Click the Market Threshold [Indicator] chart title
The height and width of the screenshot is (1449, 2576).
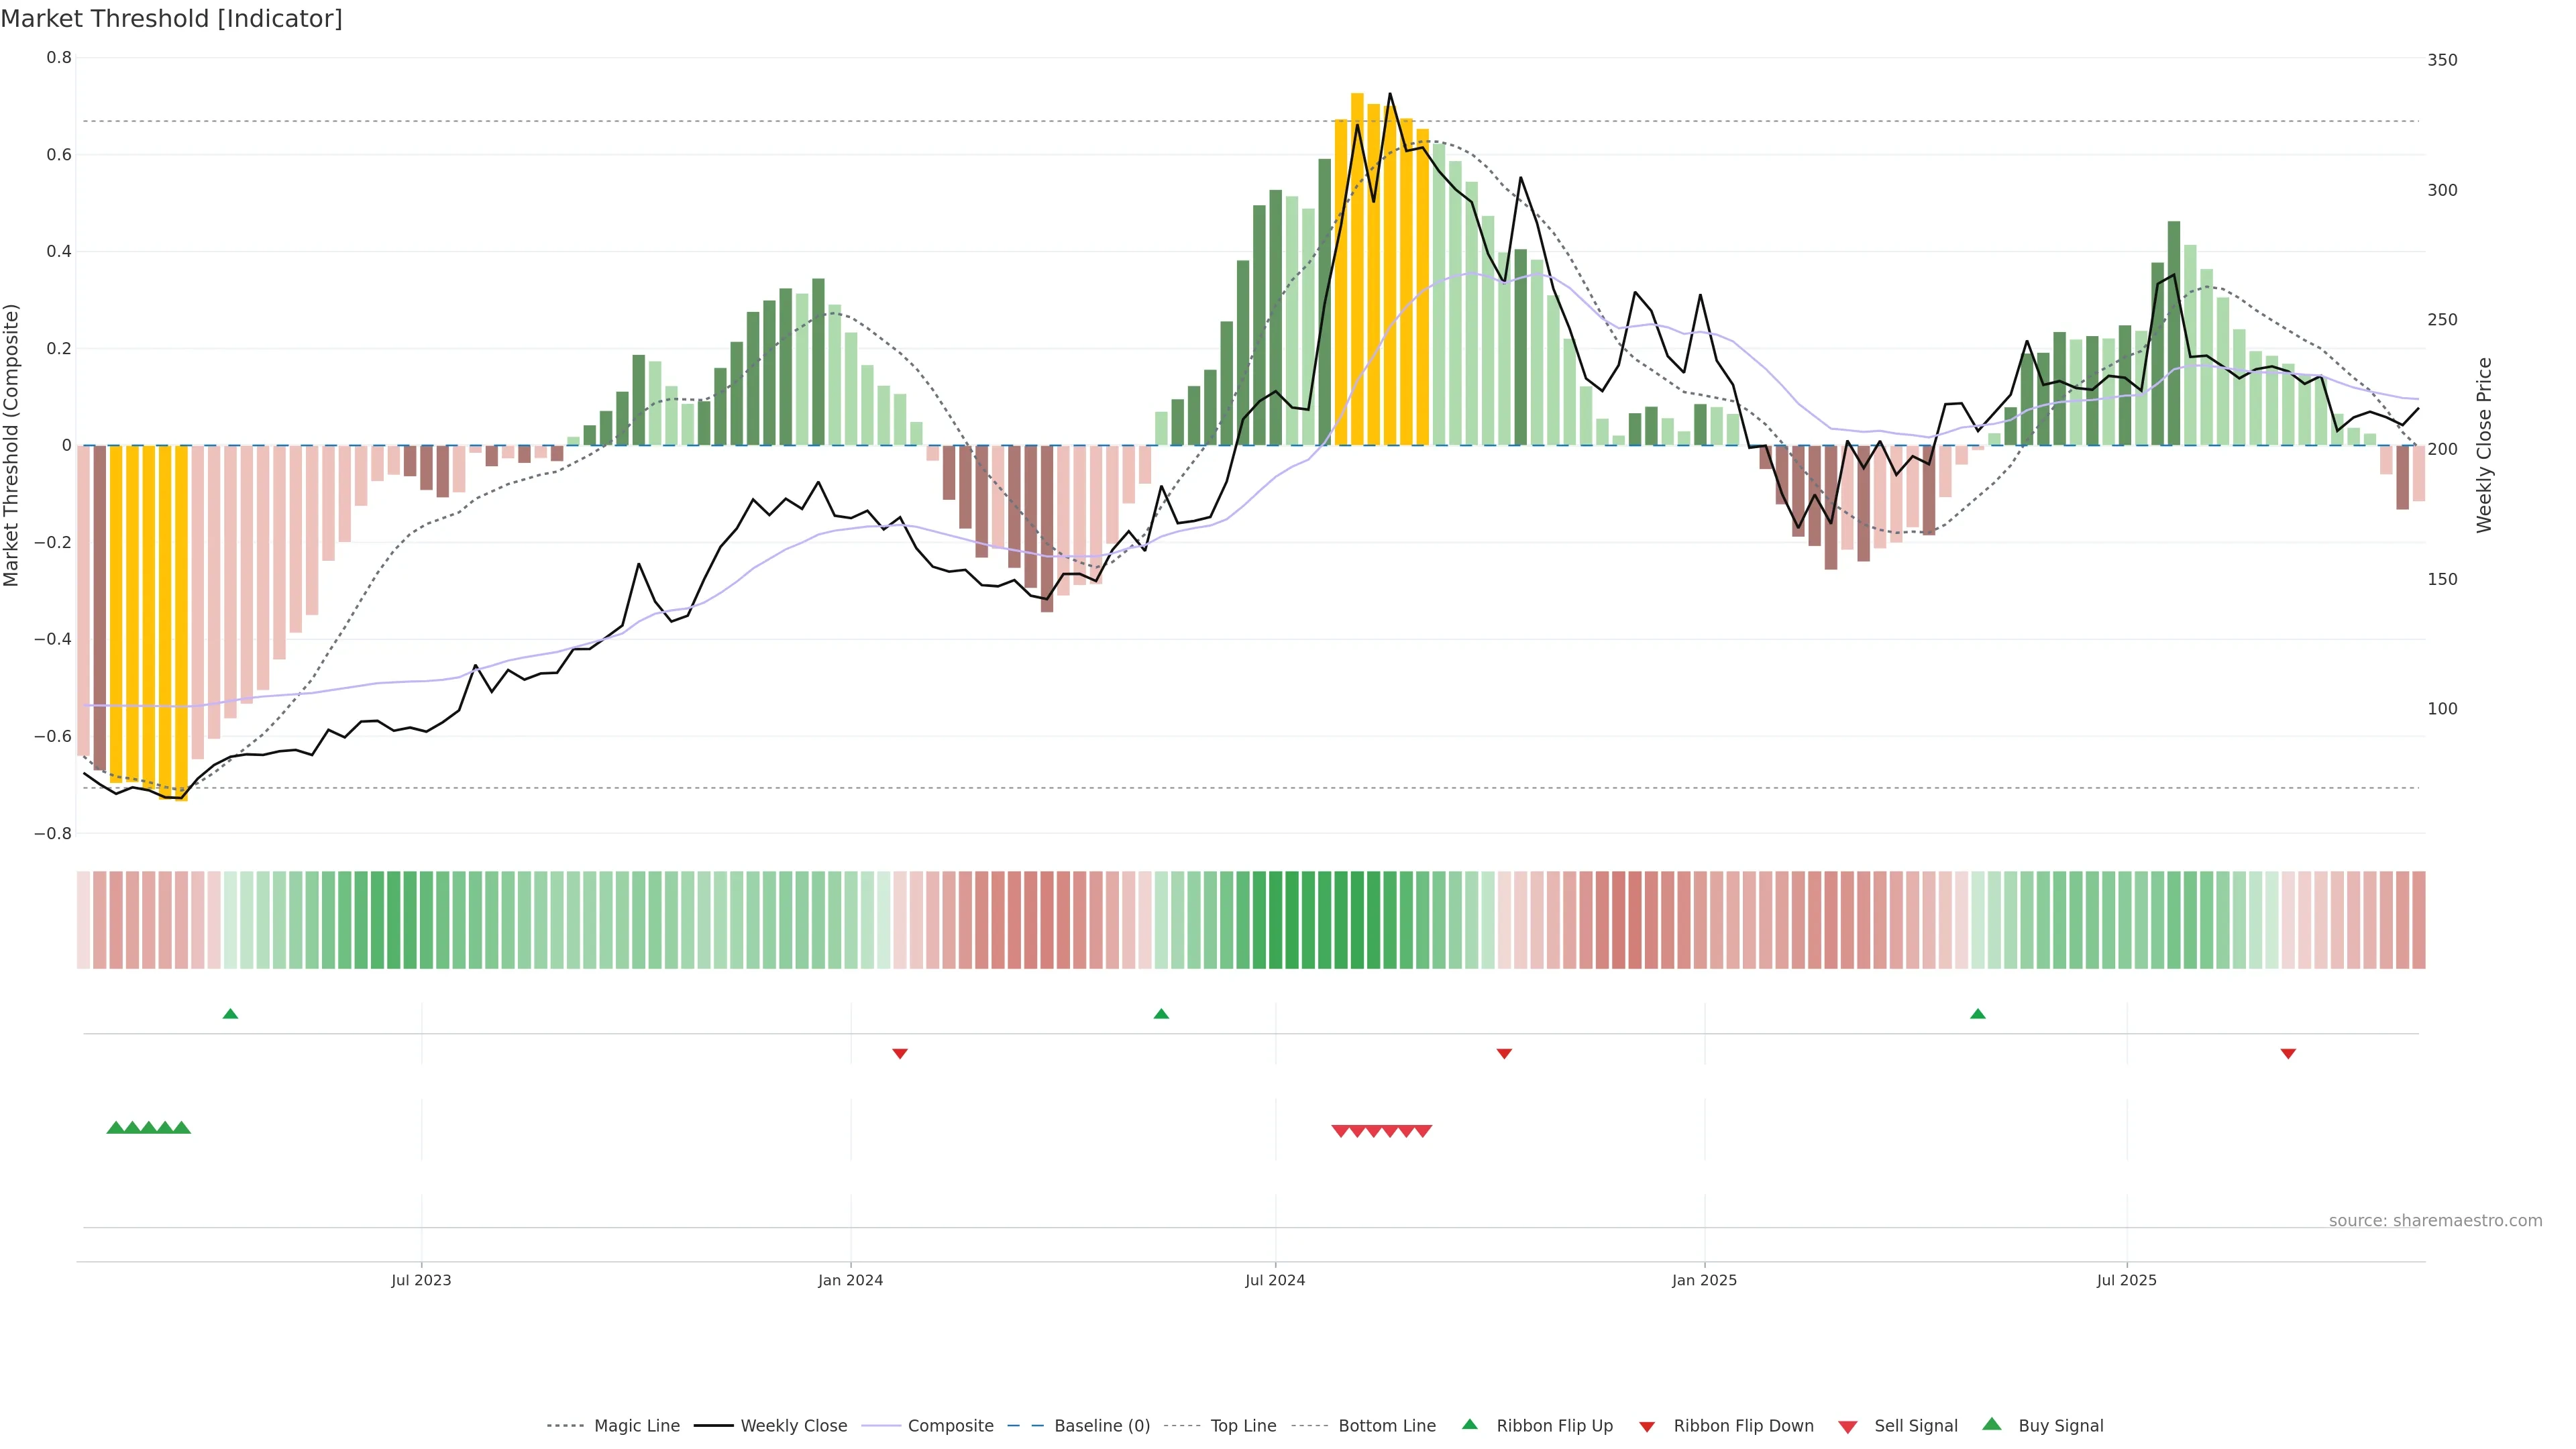171,19
